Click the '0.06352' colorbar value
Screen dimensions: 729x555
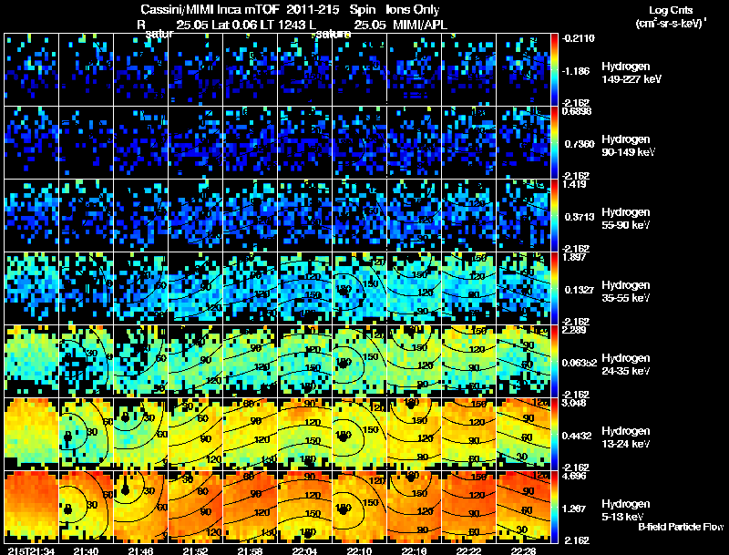(x=580, y=363)
